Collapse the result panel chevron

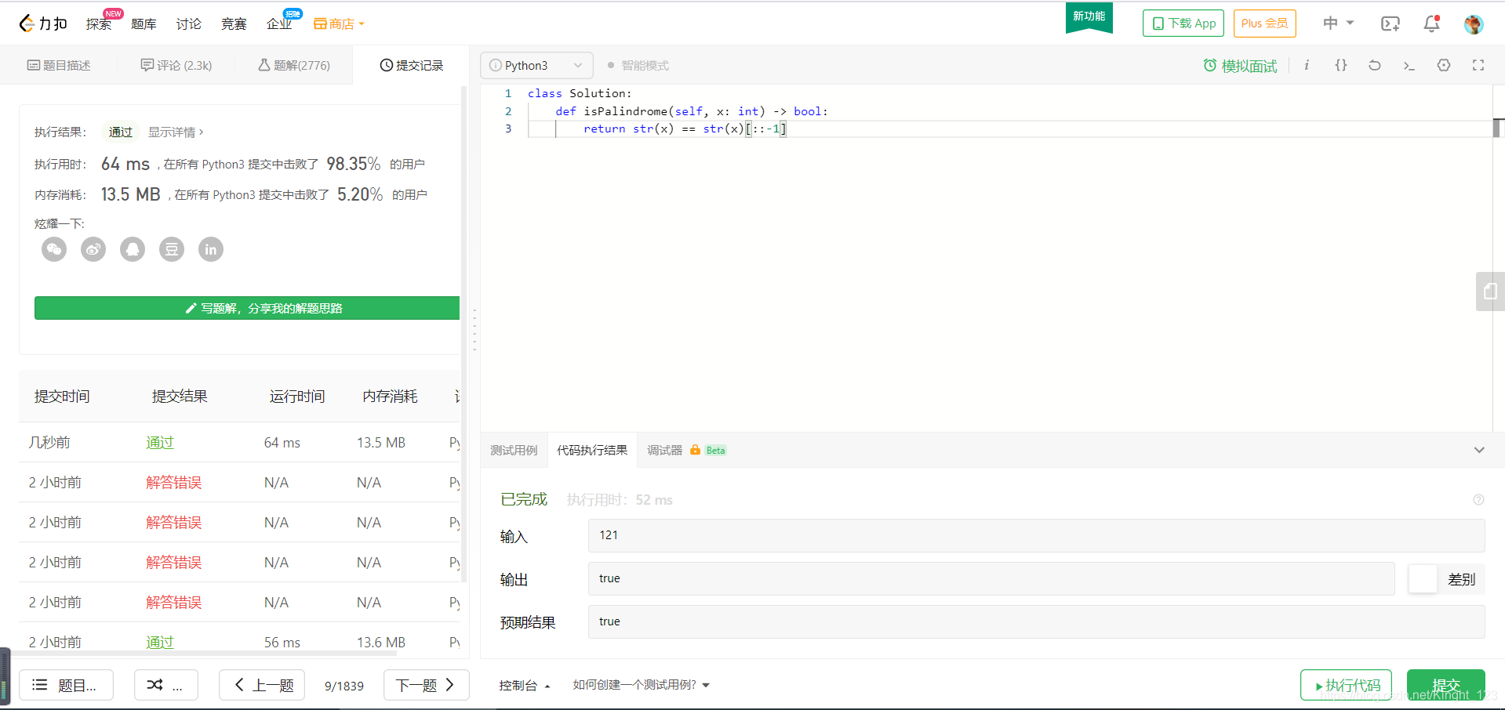coord(1479,450)
